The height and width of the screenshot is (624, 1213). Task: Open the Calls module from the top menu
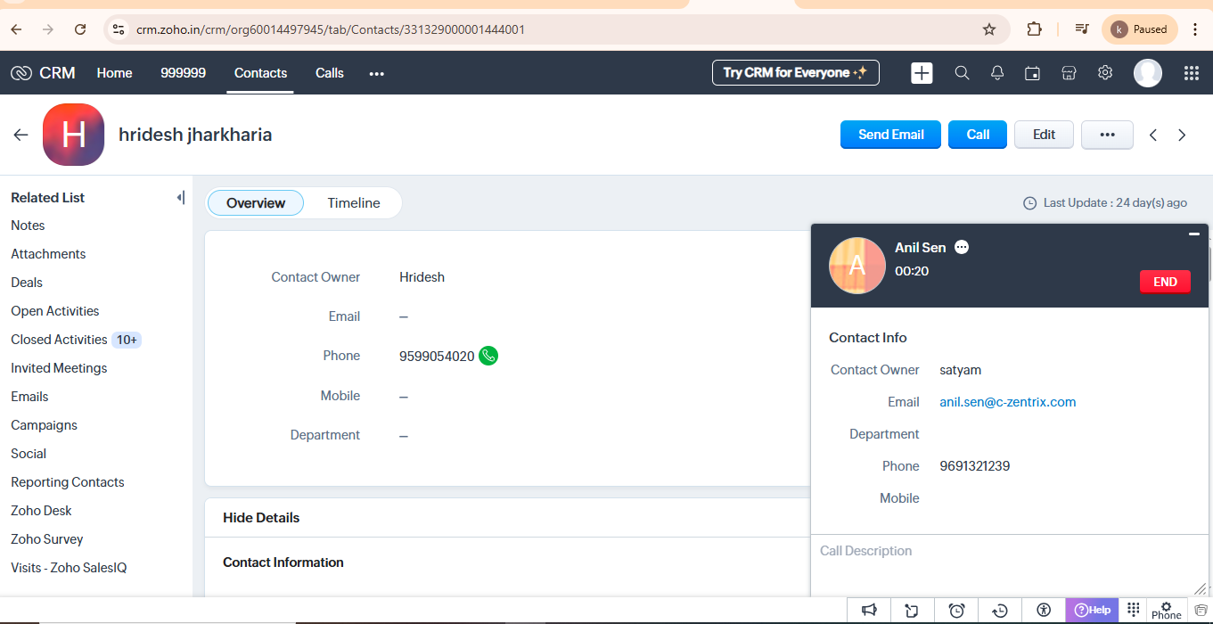[x=329, y=73]
